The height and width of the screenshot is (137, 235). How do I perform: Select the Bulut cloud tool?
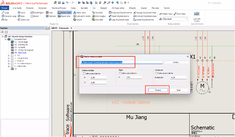[x=35, y=16]
